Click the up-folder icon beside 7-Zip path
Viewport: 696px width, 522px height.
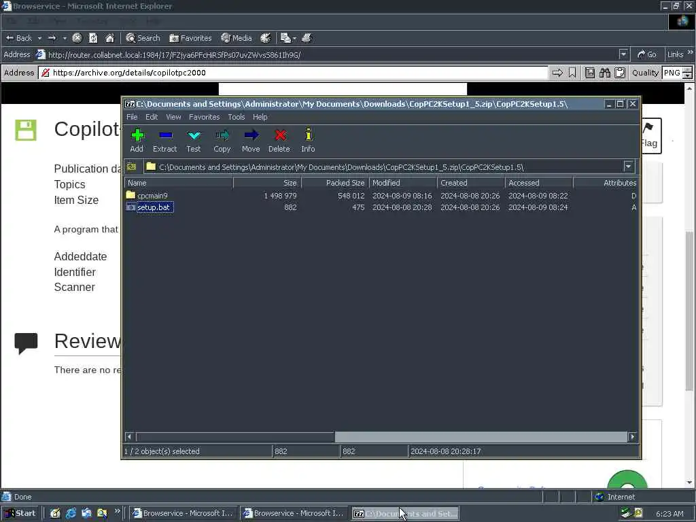[x=131, y=167]
